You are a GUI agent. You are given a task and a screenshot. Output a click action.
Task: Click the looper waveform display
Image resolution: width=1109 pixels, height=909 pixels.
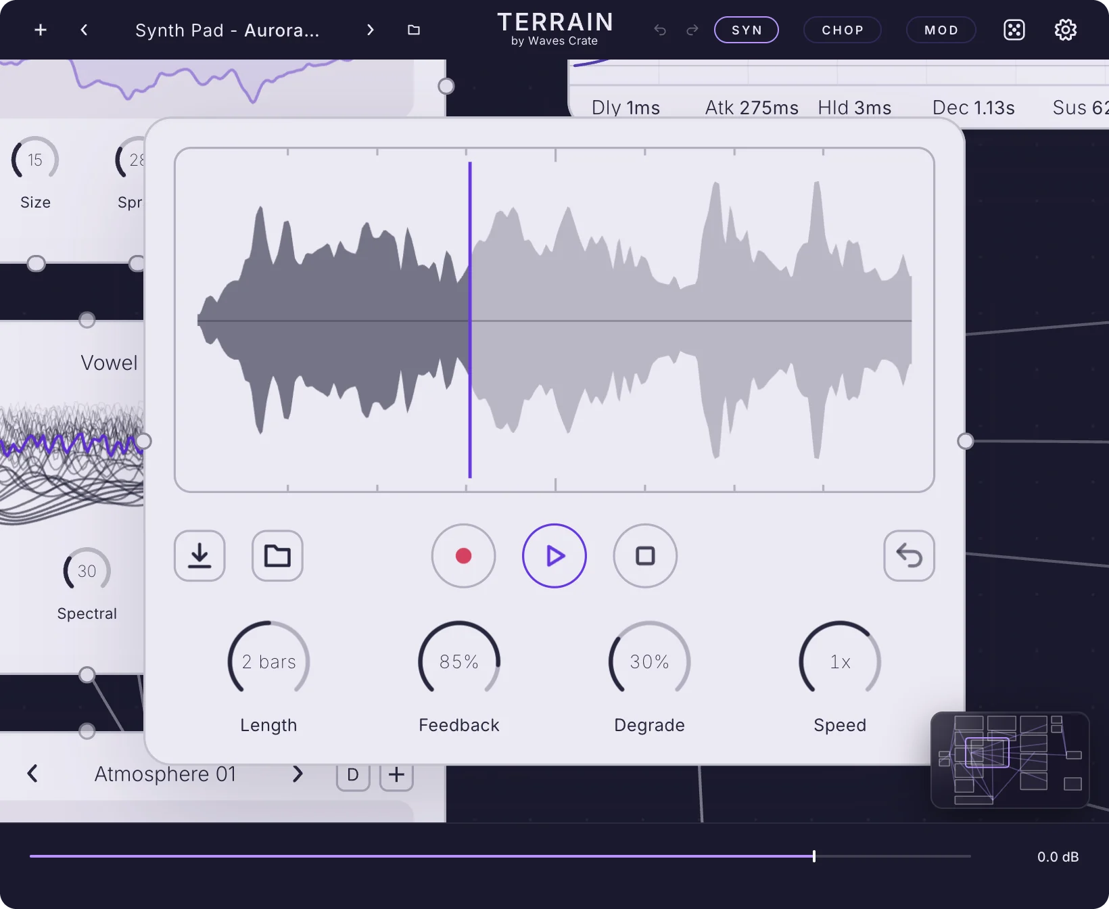tap(554, 320)
